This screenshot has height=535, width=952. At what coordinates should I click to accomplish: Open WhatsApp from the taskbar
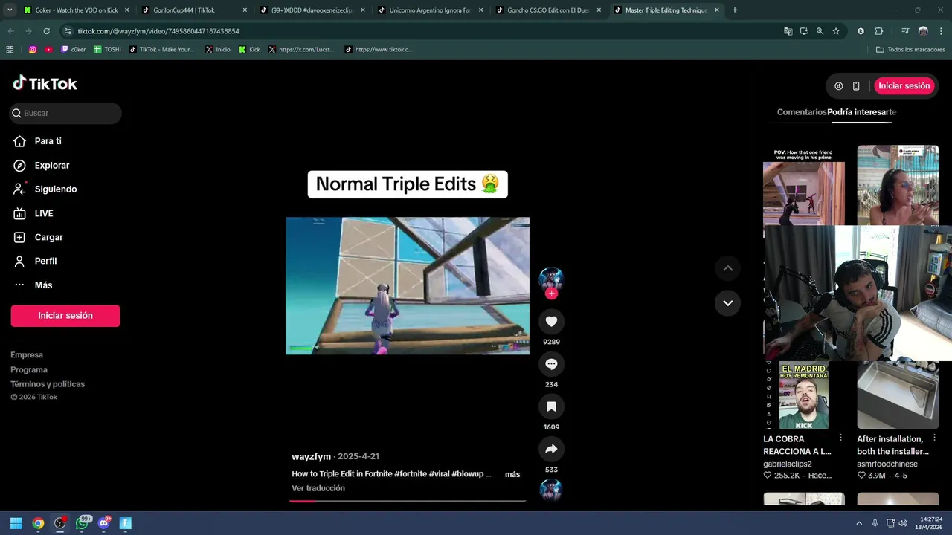coord(83,523)
